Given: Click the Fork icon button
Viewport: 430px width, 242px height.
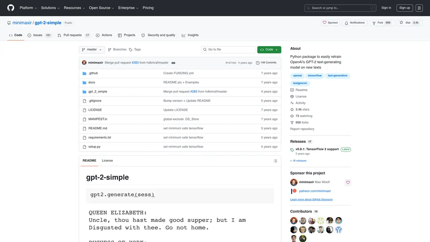Looking at the screenshot, I should [x=374, y=23].
